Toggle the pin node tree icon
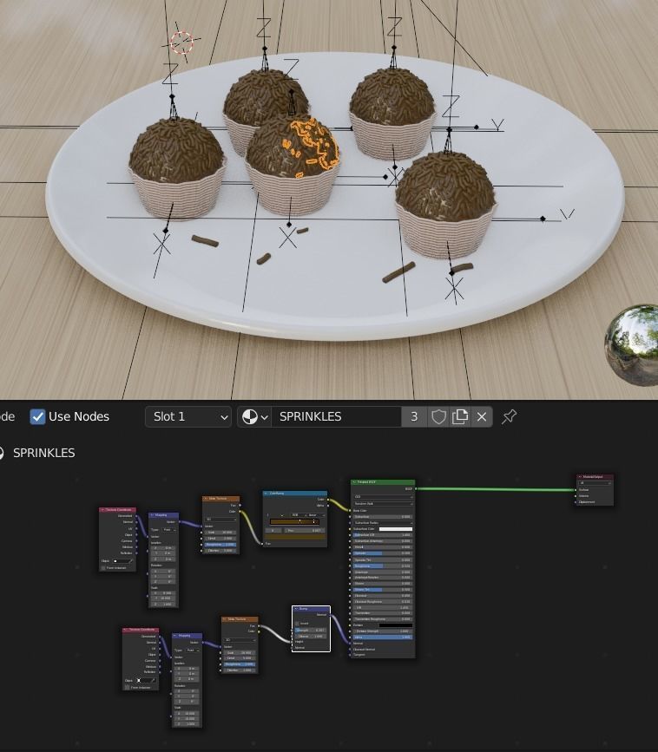 [x=510, y=416]
